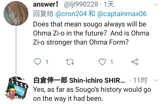Click the like count beside the heart
This screenshot has width=162, height=104.
pos(111,62)
